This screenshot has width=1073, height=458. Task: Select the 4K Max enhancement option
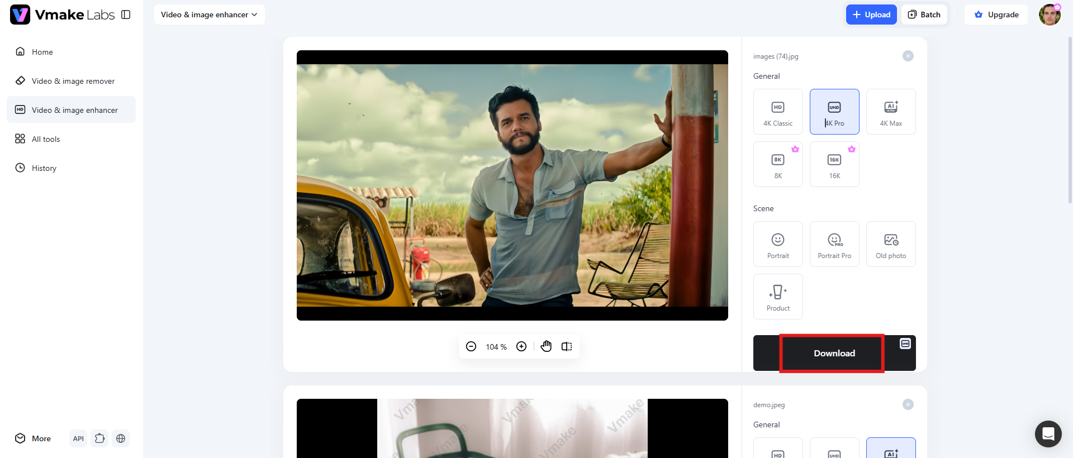pyautogui.click(x=891, y=112)
